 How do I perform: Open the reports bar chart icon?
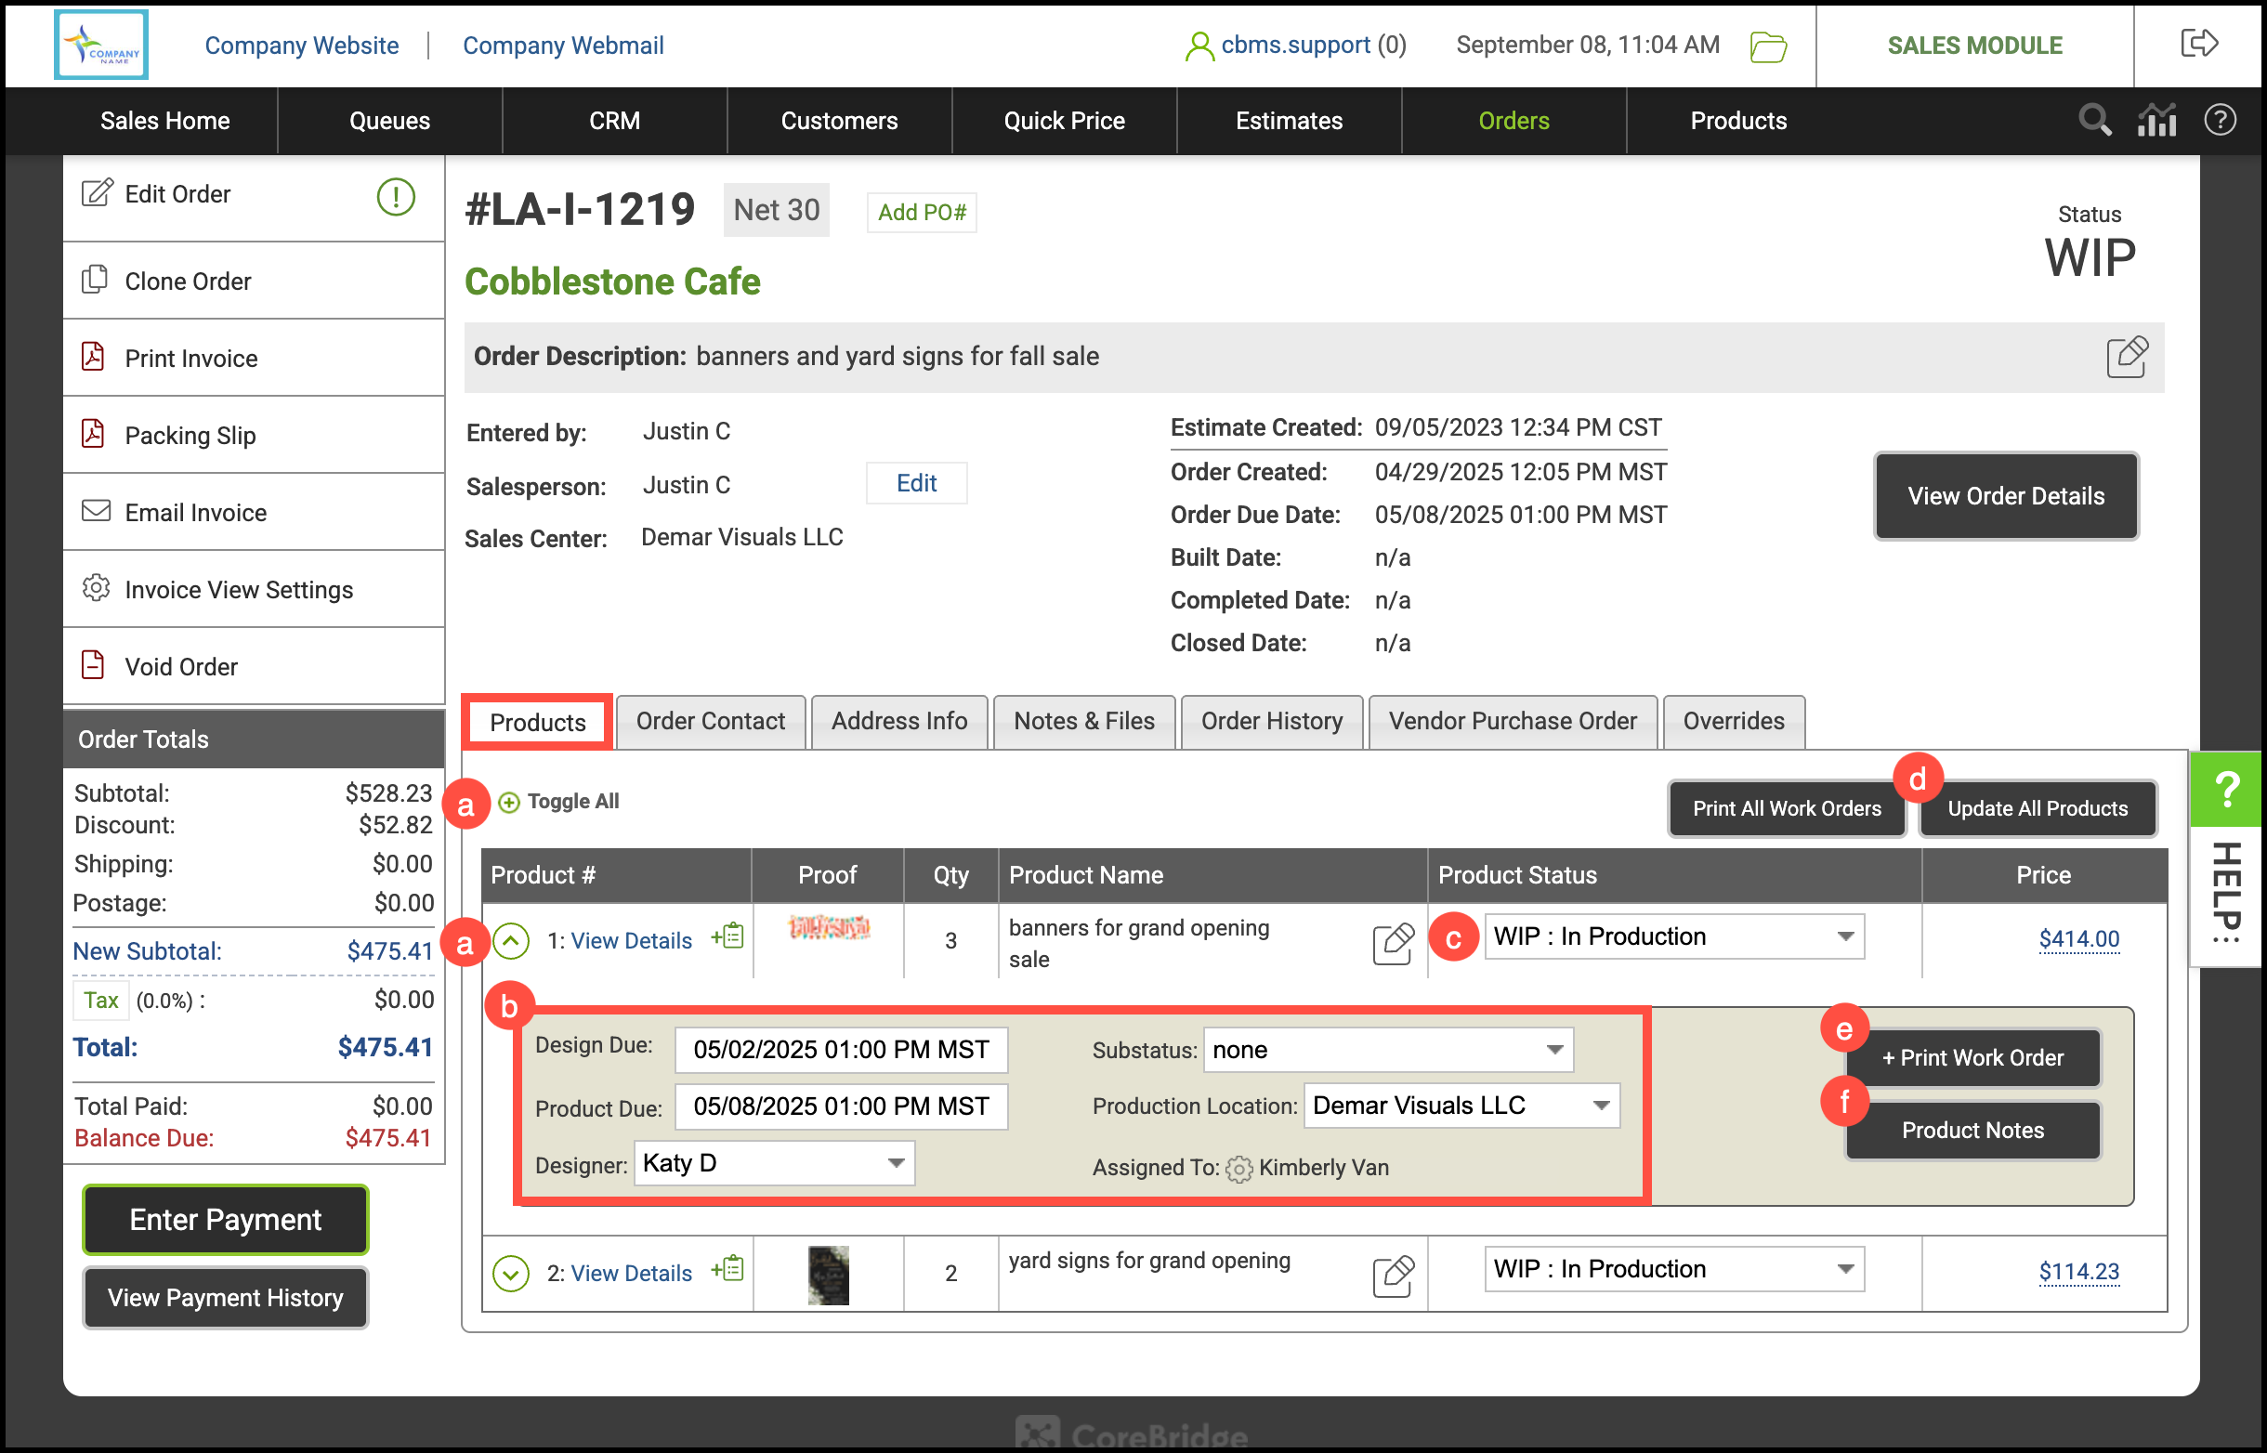tap(2156, 120)
